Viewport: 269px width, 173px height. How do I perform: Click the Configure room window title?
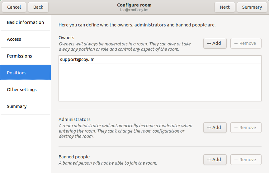coord(134,5)
